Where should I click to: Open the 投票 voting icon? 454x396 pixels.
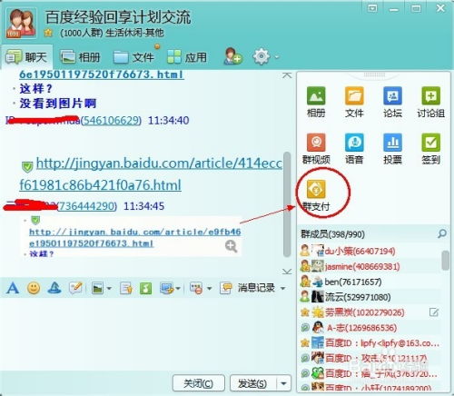click(x=392, y=149)
